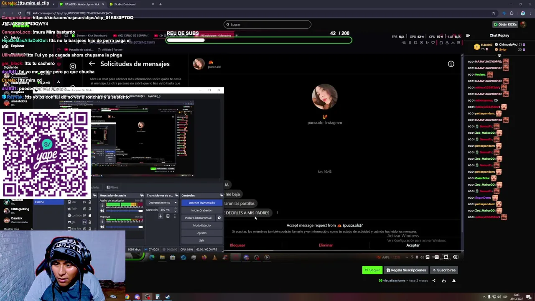This screenshot has height=301, width=535.
Task: Switch to the KickBot Dashboard tab
Action: (x=132, y=4)
